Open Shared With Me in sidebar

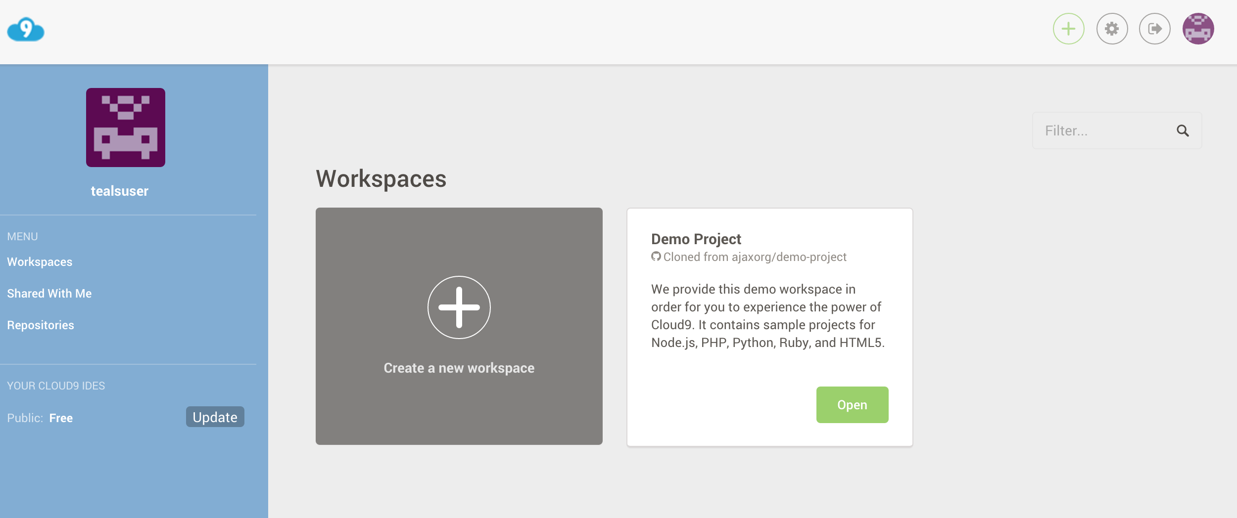(49, 294)
